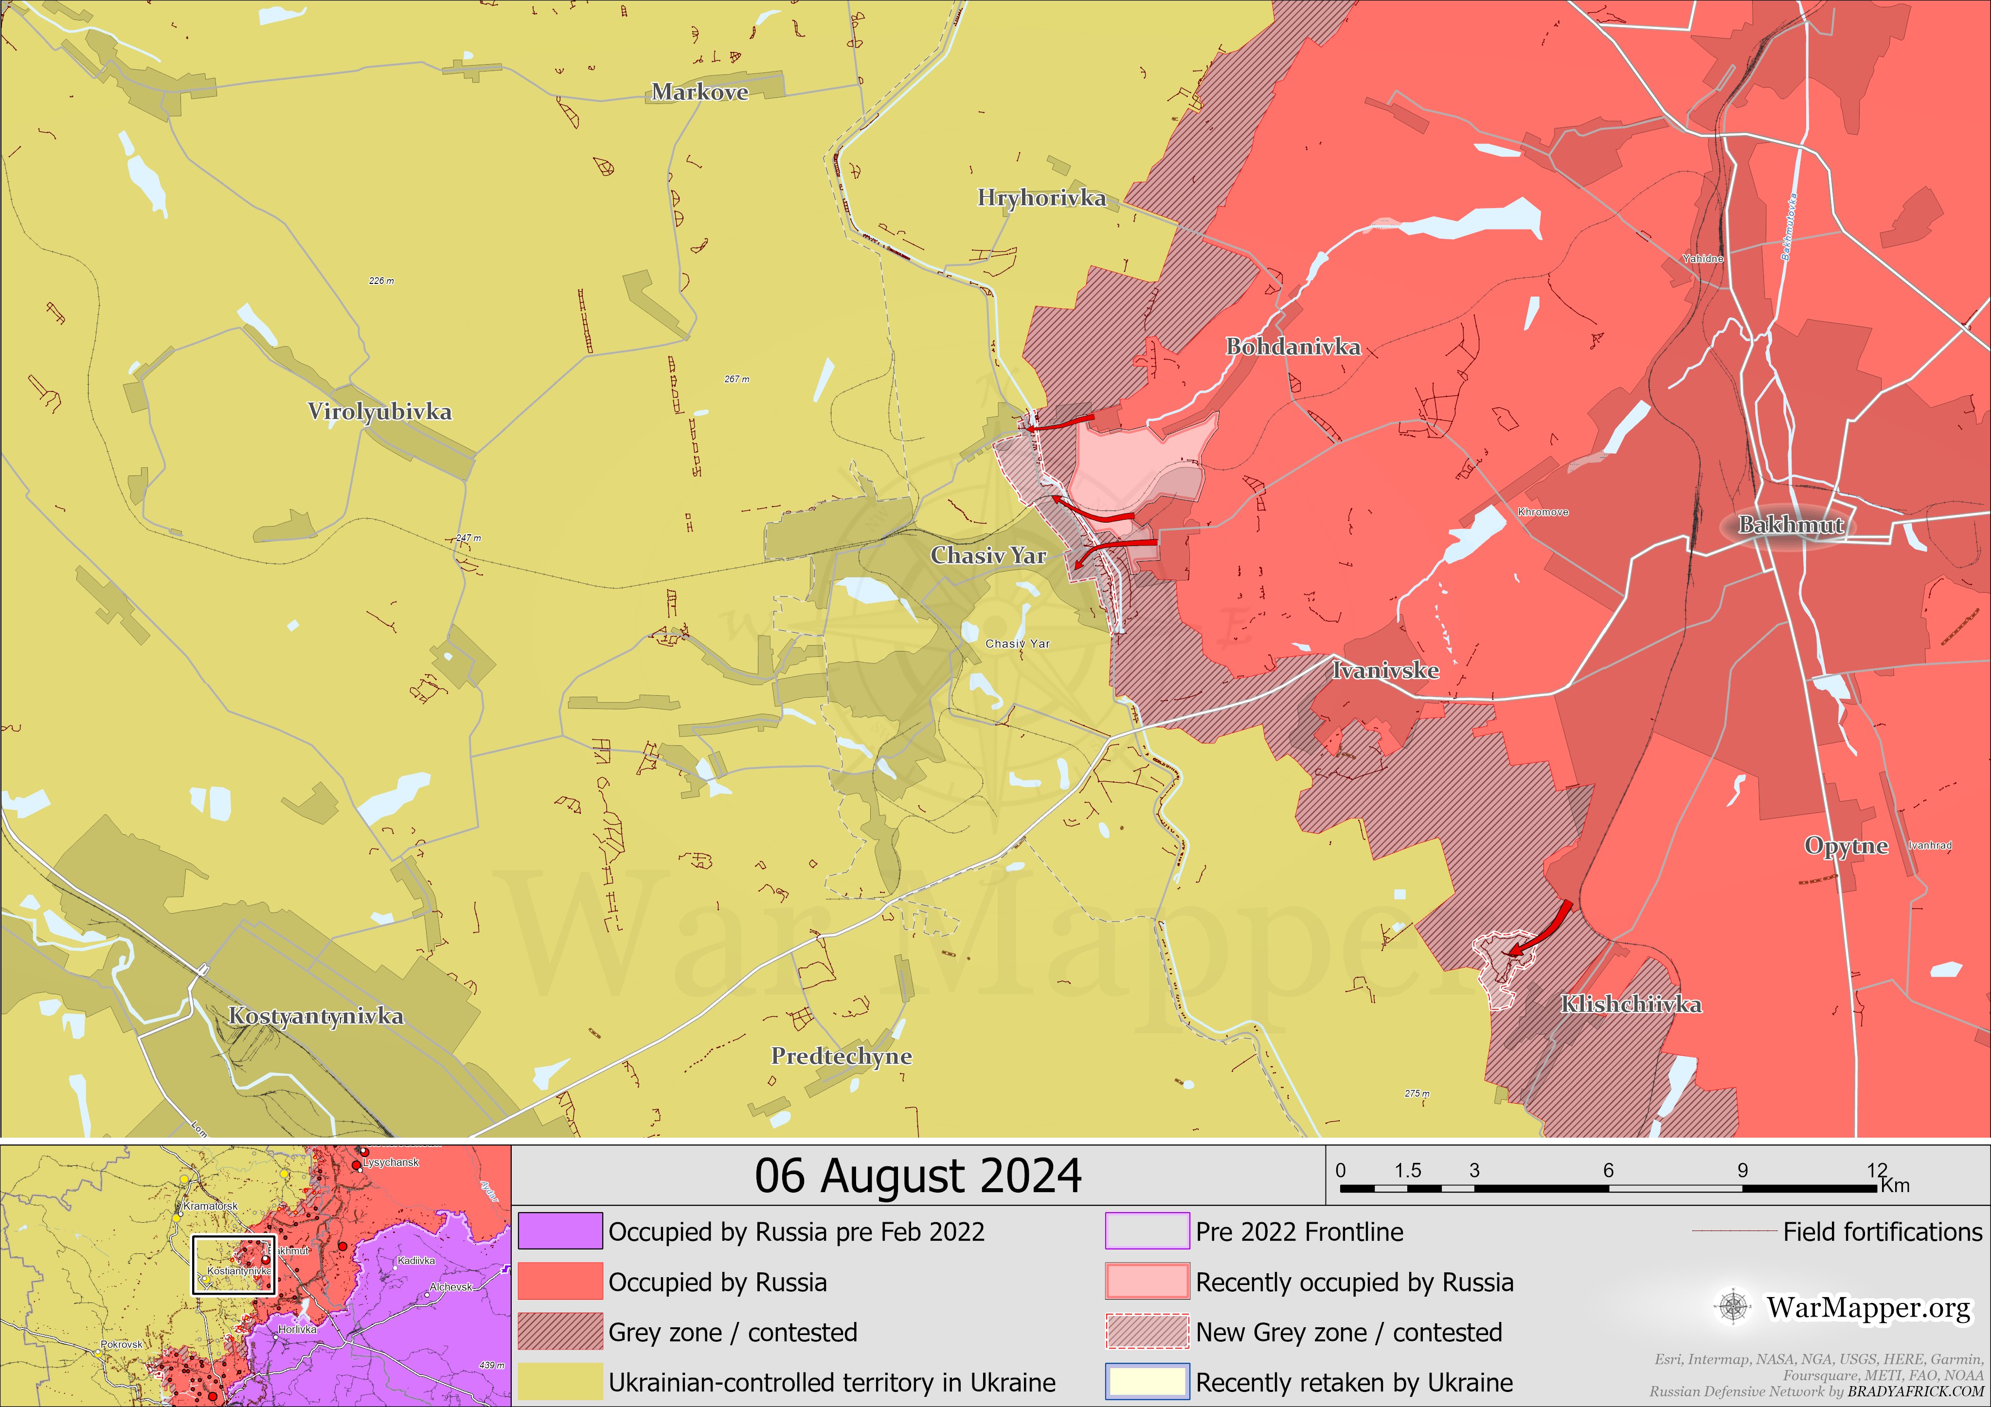1991x1407 pixels.
Task: Click the Kostyantynivka city label
Action: point(316,1016)
